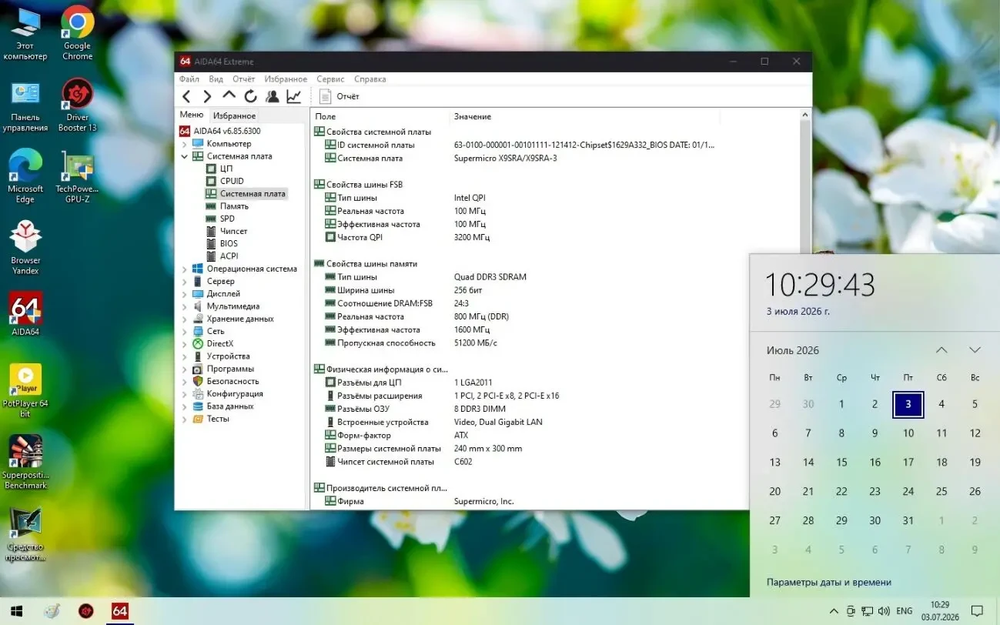Expand the Компьютер tree node
Viewport: 1000px width, 625px height.
click(184, 144)
